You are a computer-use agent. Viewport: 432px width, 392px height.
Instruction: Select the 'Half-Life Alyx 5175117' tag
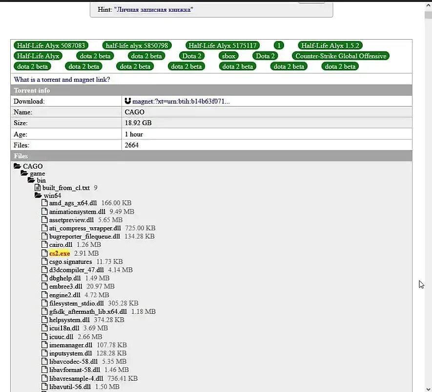point(222,45)
